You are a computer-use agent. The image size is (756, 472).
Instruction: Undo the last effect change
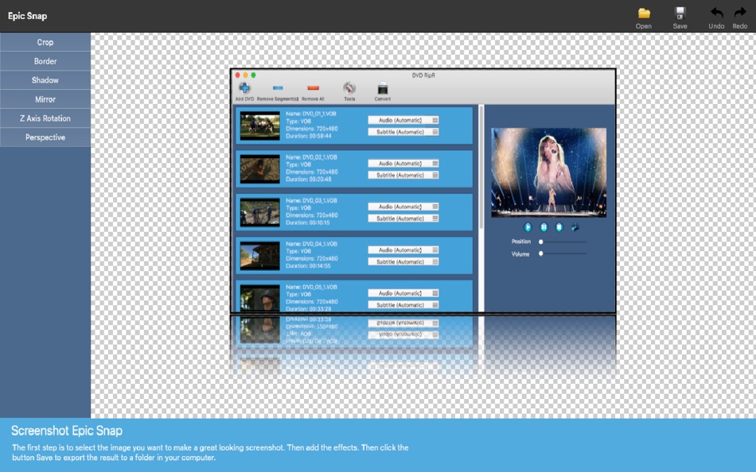point(715,16)
